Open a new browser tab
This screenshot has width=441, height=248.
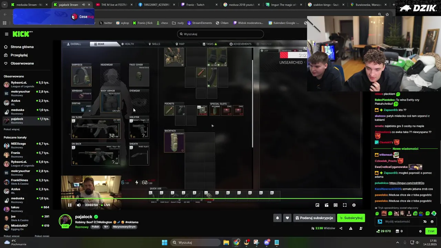pos(394,5)
